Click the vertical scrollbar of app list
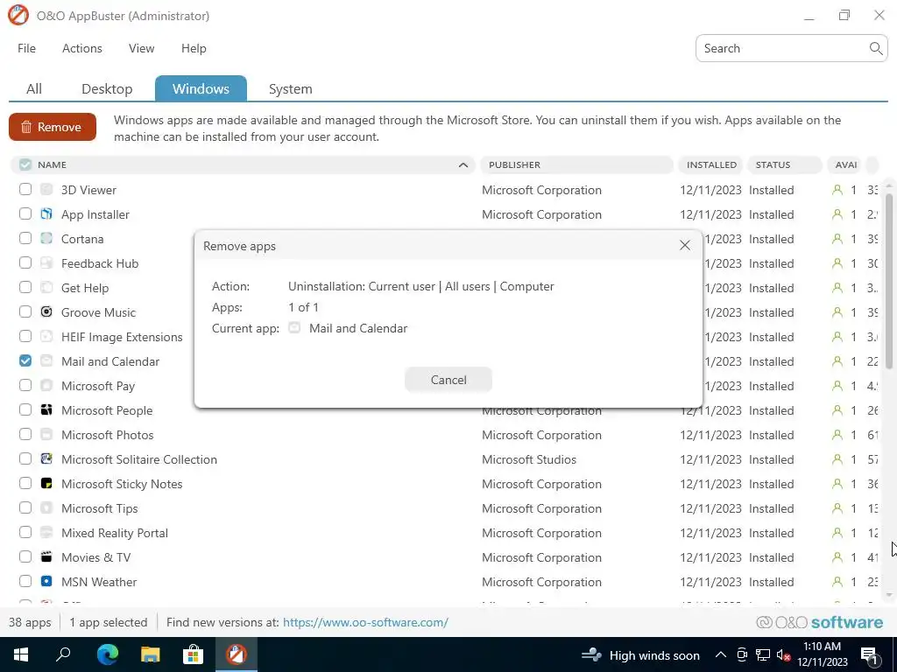 [888, 281]
